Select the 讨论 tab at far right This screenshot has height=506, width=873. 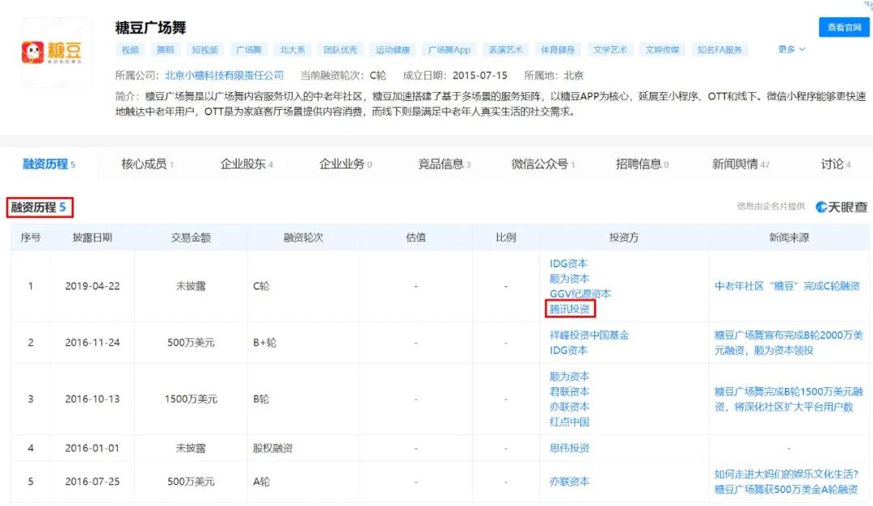[833, 163]
